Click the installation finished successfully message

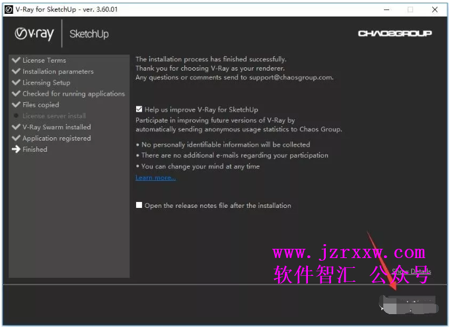pos(211,59)
